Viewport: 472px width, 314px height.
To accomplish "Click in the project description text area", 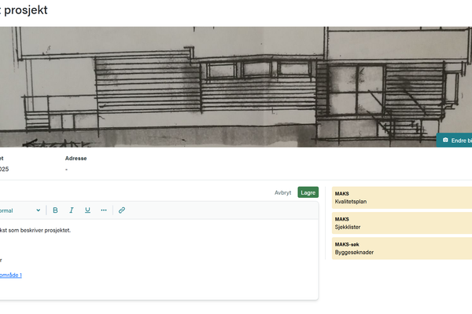I will coord(159,259).
